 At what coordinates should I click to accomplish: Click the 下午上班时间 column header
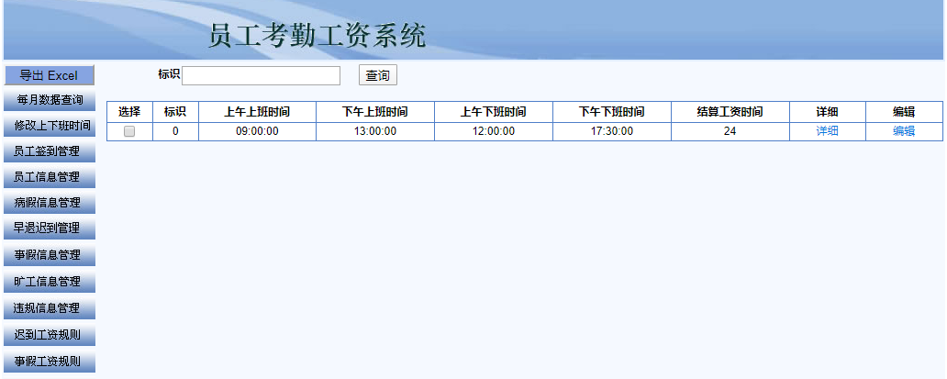[x=375, y=112]
